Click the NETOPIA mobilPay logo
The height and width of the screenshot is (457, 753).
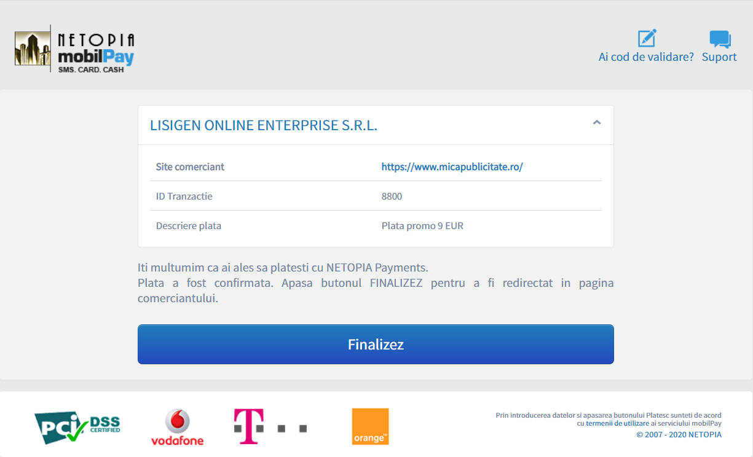pyautogui.click(x=74, y=49)
